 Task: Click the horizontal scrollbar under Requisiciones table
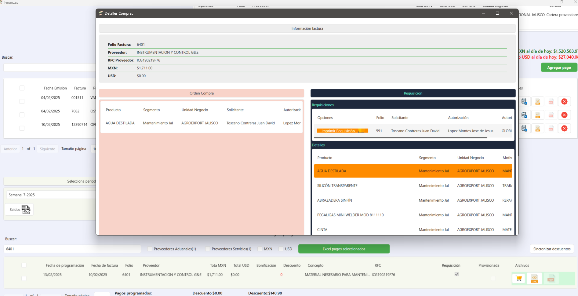(400, 138)
